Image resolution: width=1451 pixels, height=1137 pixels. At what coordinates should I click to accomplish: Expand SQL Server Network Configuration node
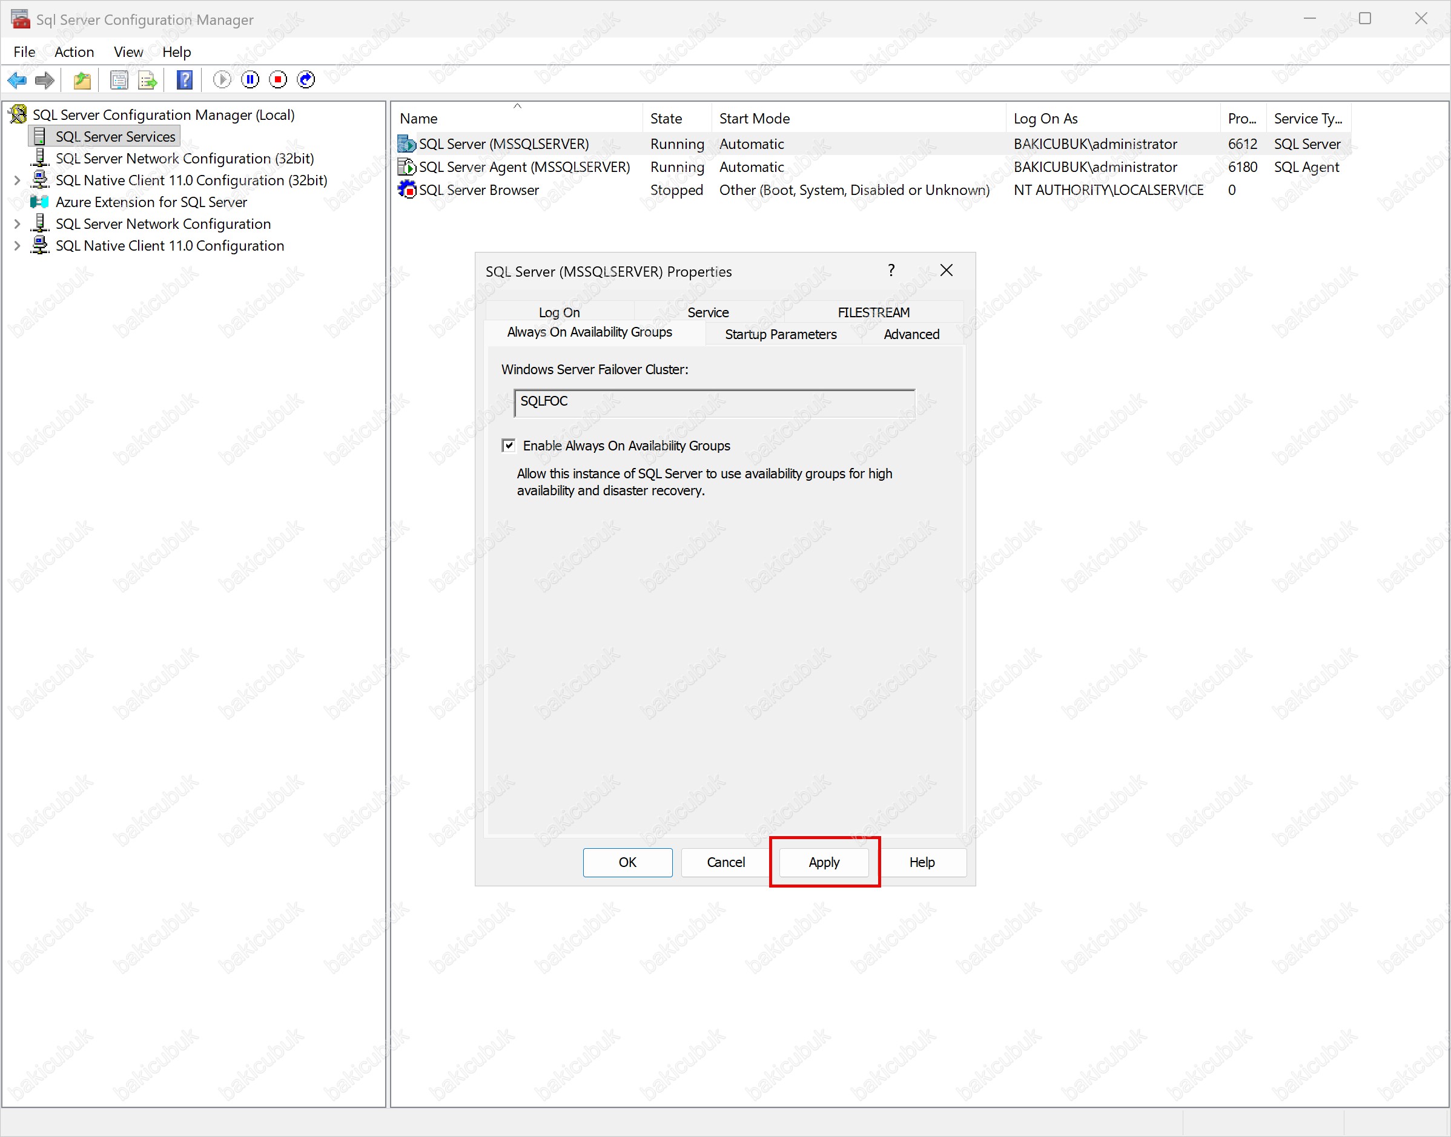pos(18,225)
